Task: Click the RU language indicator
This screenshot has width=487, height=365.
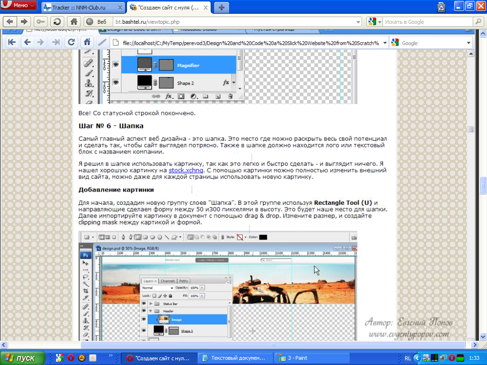Action: click(408, 358)
